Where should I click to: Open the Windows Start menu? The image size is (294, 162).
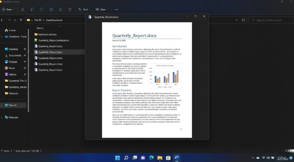(117, 158)
